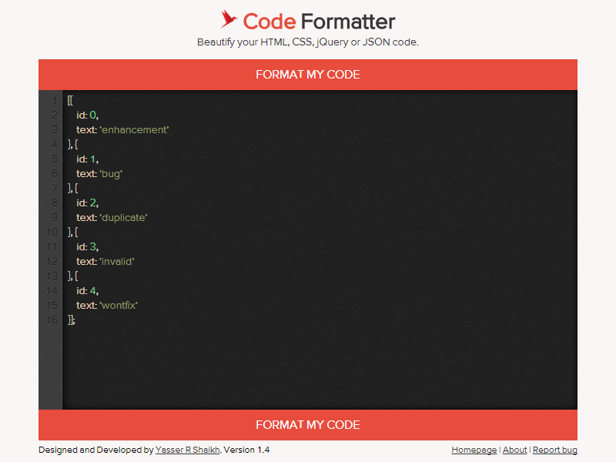Open the Homepage link in the footer

pos(474,450)
